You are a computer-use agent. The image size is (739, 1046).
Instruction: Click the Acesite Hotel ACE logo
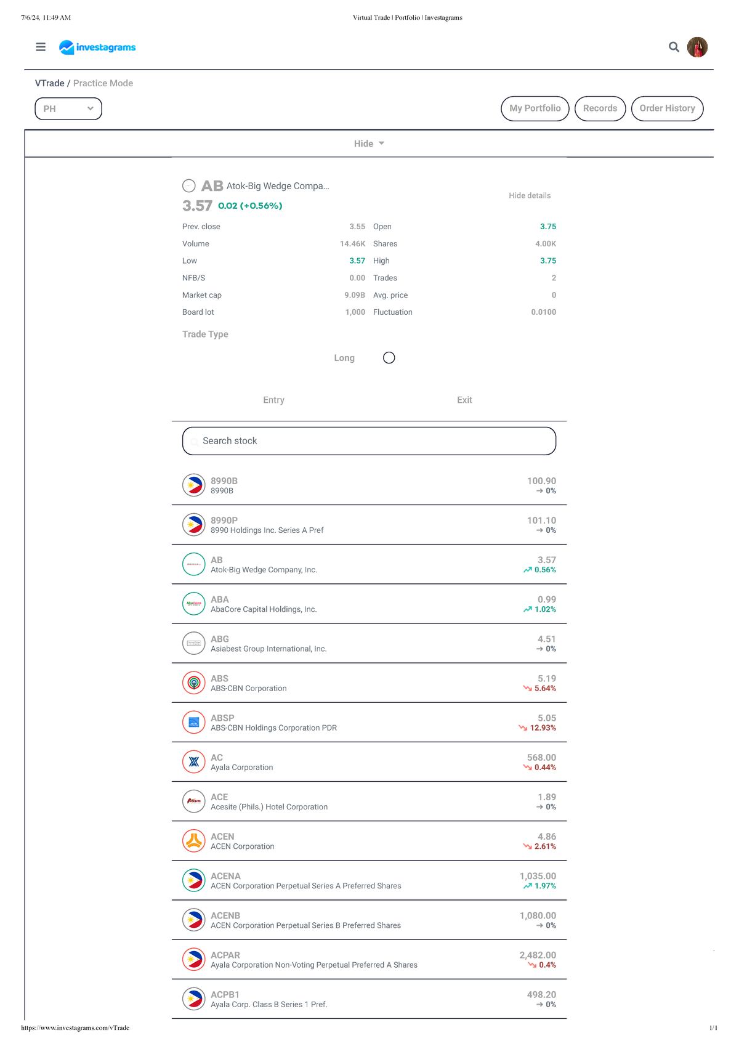[194, 801]
